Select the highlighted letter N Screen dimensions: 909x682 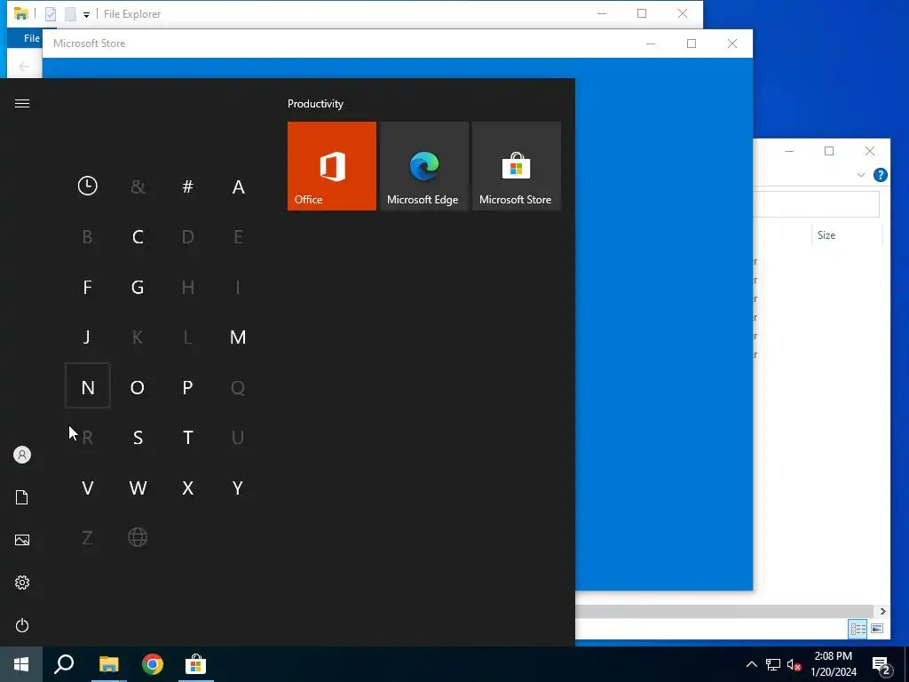[88, 387]
